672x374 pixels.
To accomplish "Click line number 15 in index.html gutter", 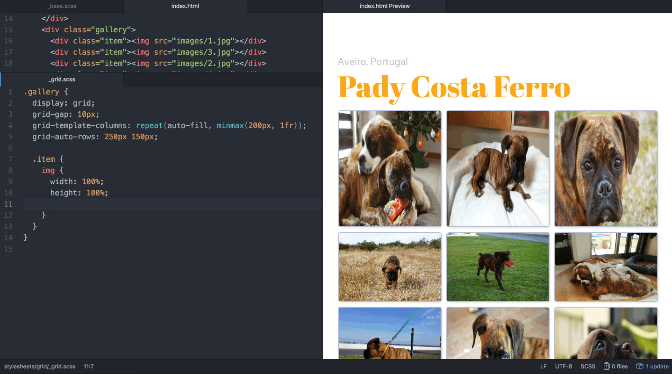I will click(8, 29).
